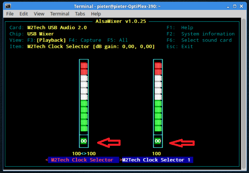249x173 pixels.
Task: Click the Esc: Exit text
Action: [179, 47]
